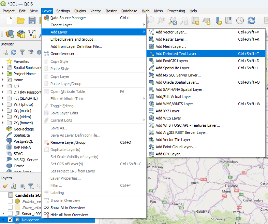Collapse the Navigation layer group

click(3, 220)
